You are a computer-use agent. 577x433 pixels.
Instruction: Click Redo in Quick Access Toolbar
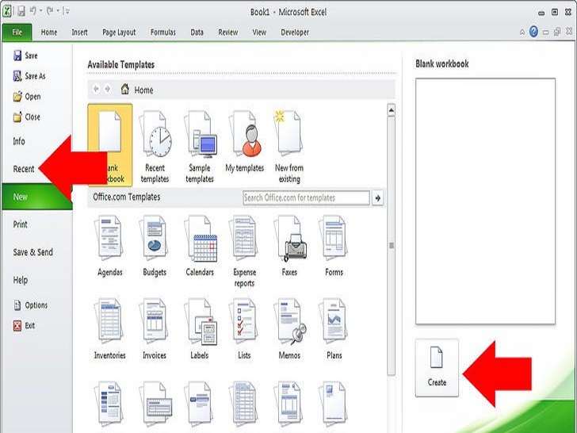[50, 11]
